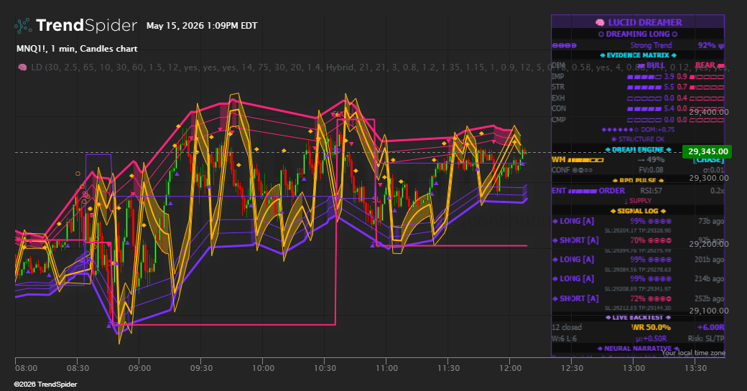
Task: Click the NEURAL NARRATIVE section header
Action: (x=637, y=349)
